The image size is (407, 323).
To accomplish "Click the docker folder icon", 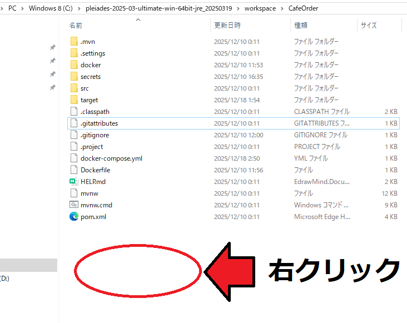I will click(75, 65).
